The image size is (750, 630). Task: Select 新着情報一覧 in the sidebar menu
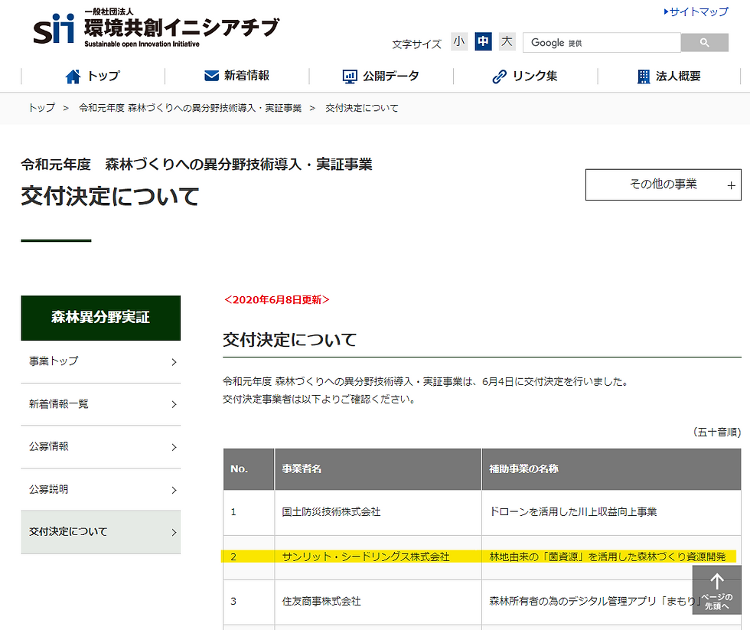(100, 404)
